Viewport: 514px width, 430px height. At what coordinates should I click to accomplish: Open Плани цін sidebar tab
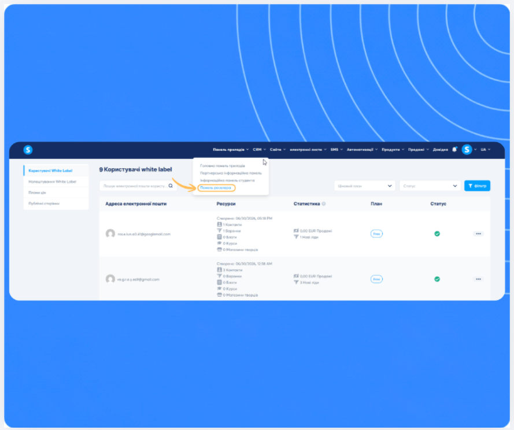point(56,192)
